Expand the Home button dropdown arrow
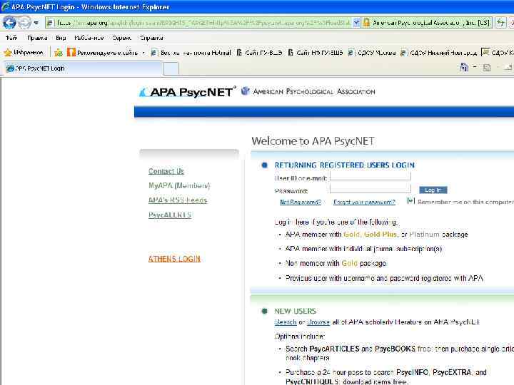514x385 pixels. [475, 68]
